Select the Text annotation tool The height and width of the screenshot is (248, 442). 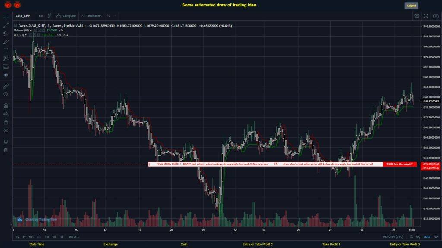(x=6, y=50)
